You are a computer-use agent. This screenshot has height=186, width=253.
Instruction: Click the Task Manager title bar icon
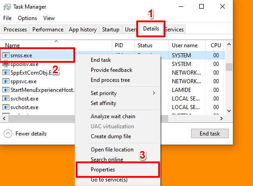(7, 7)
